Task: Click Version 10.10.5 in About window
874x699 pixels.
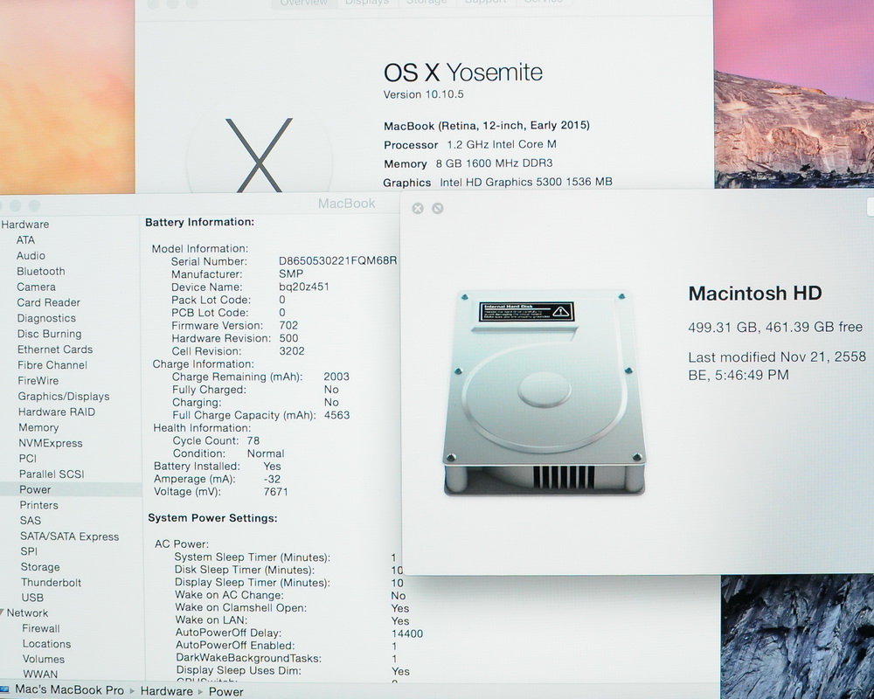Action: (x=424, y=94)
